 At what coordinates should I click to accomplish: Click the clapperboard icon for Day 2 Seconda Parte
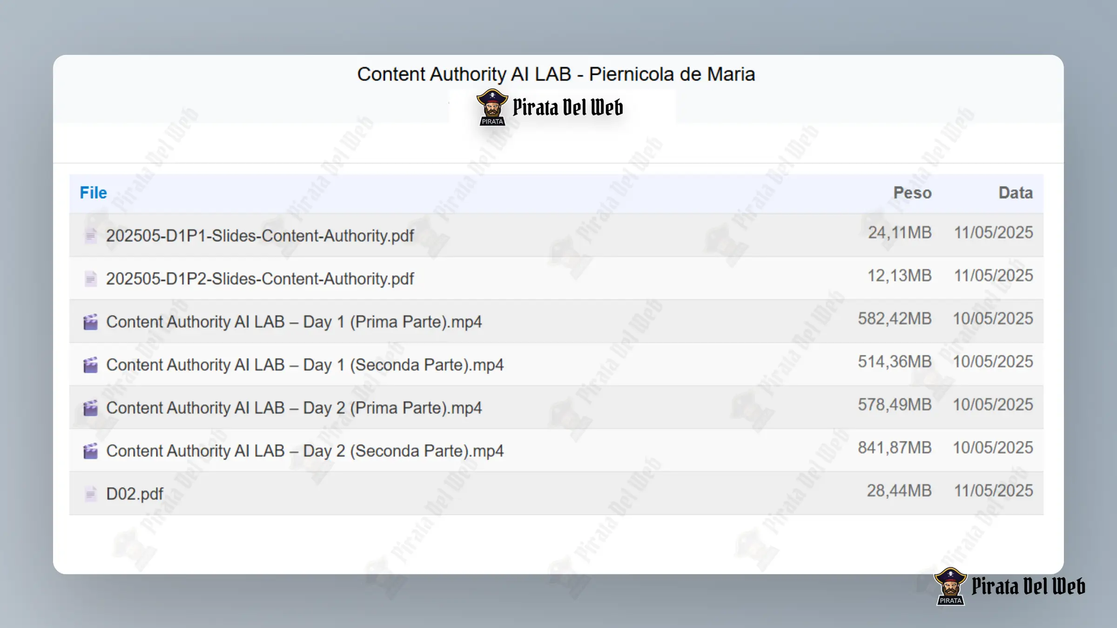click(90, 451)
